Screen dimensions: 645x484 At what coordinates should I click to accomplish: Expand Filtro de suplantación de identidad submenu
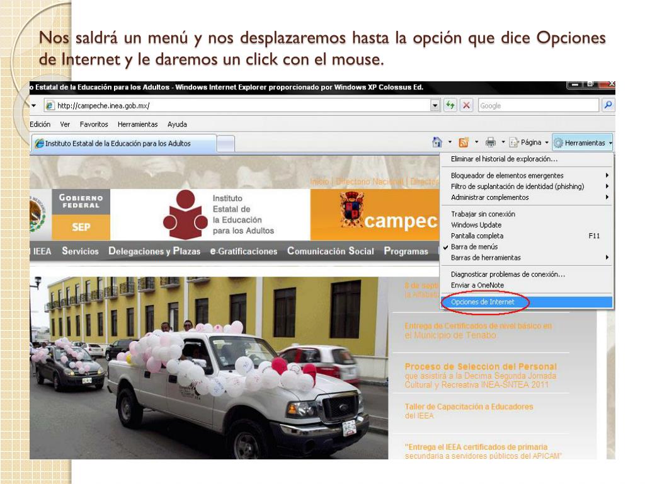click(526, 187)
